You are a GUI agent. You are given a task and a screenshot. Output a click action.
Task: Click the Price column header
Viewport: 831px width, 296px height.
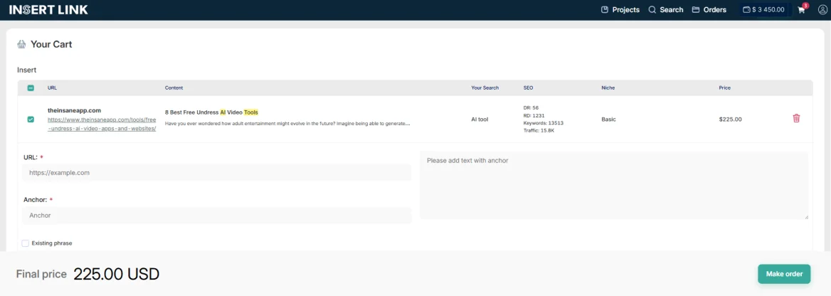(724, 88)
